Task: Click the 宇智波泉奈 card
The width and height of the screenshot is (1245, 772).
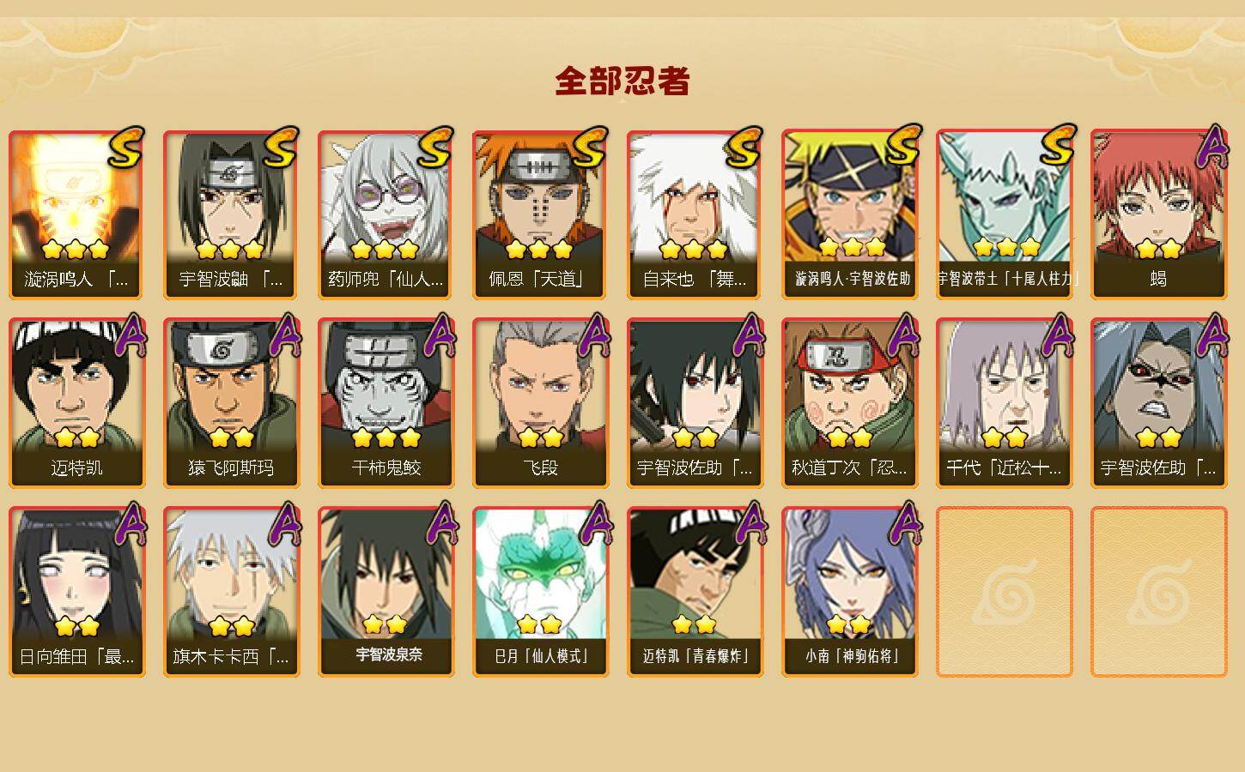Action: click(386, 592)
